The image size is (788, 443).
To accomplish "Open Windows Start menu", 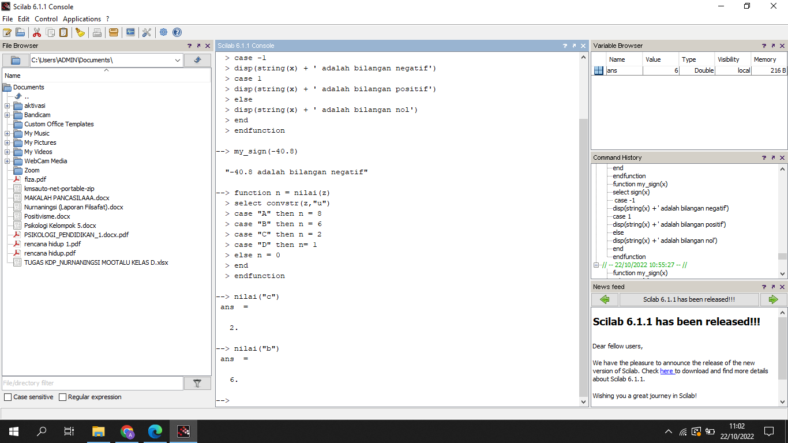I will [x=14, y=431].
